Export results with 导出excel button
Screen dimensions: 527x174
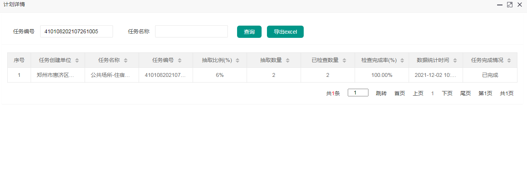point(285,32)
